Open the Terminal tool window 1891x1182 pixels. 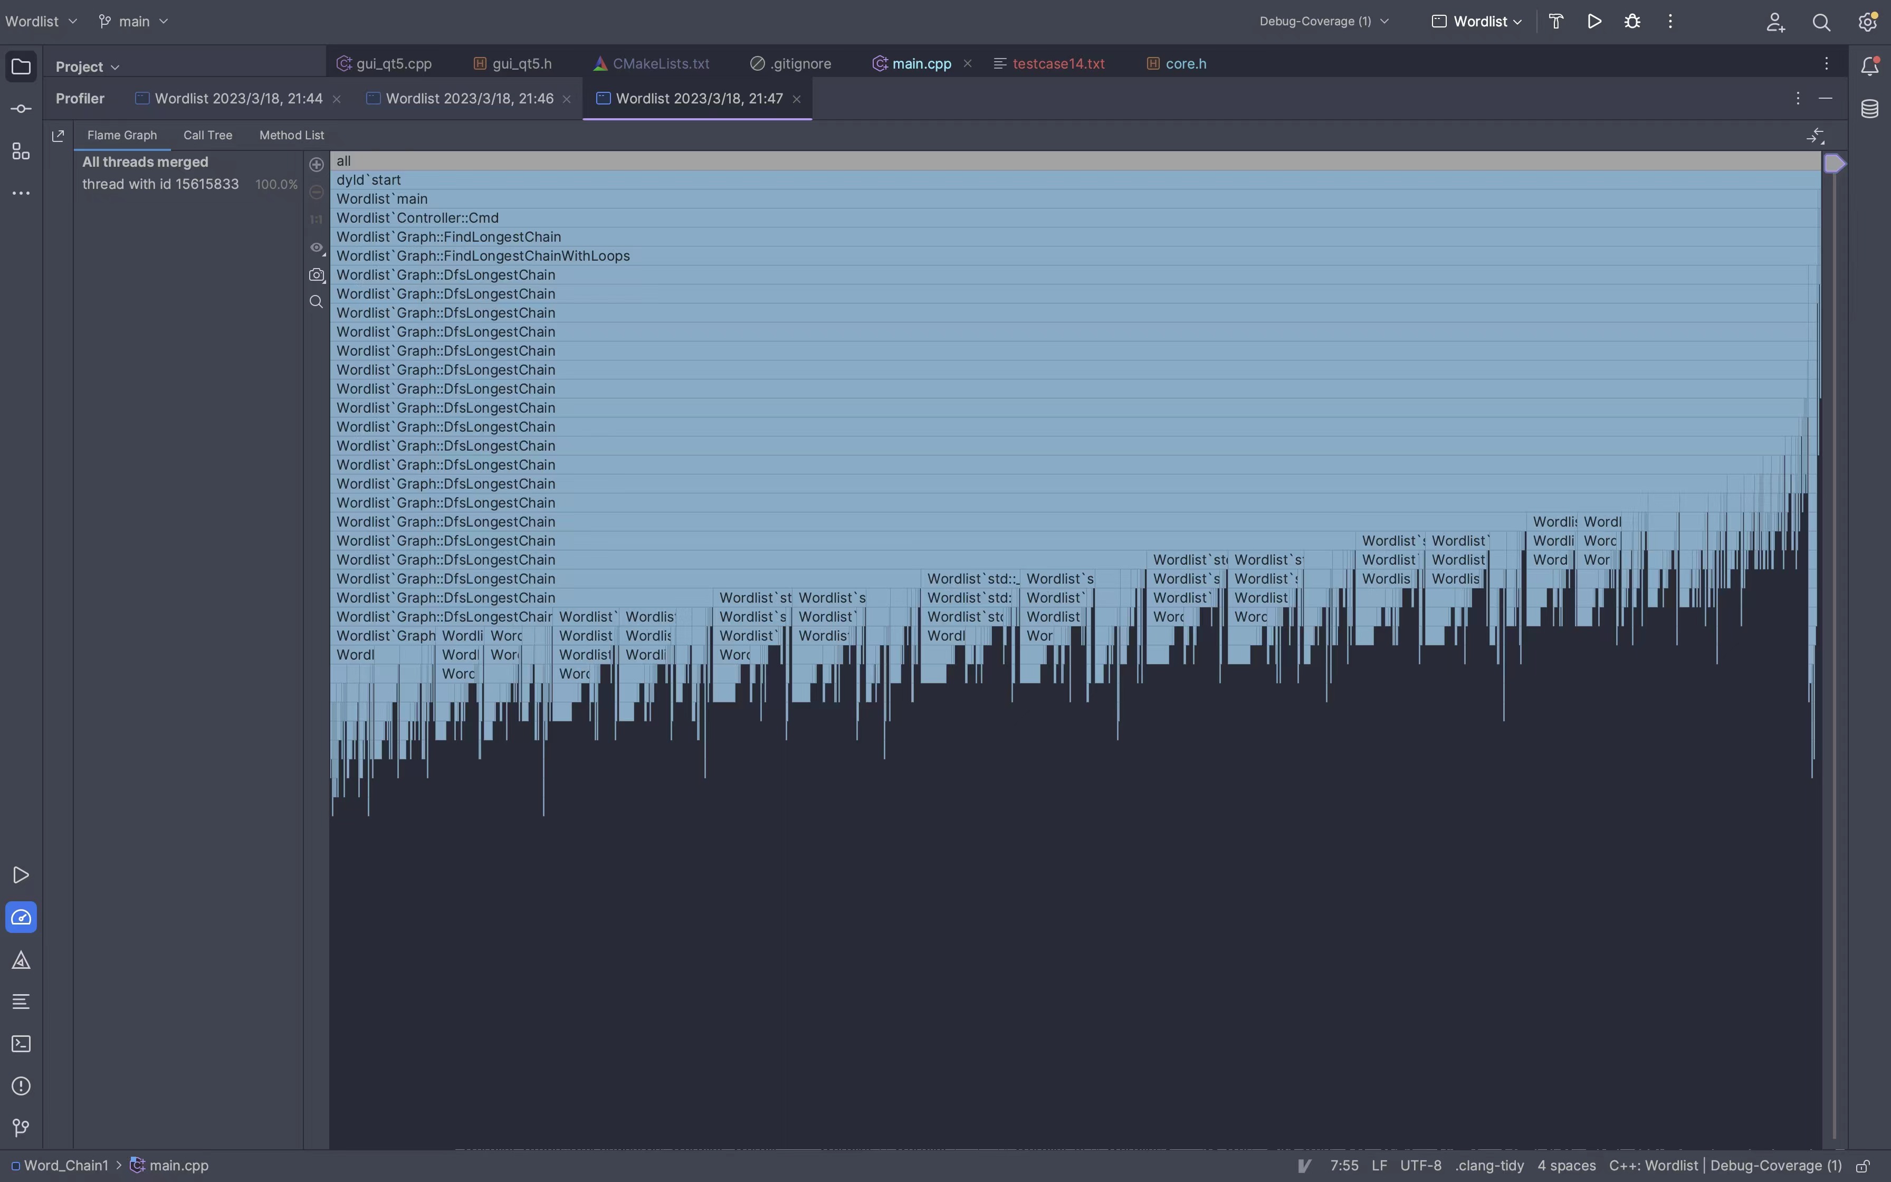21,1044
